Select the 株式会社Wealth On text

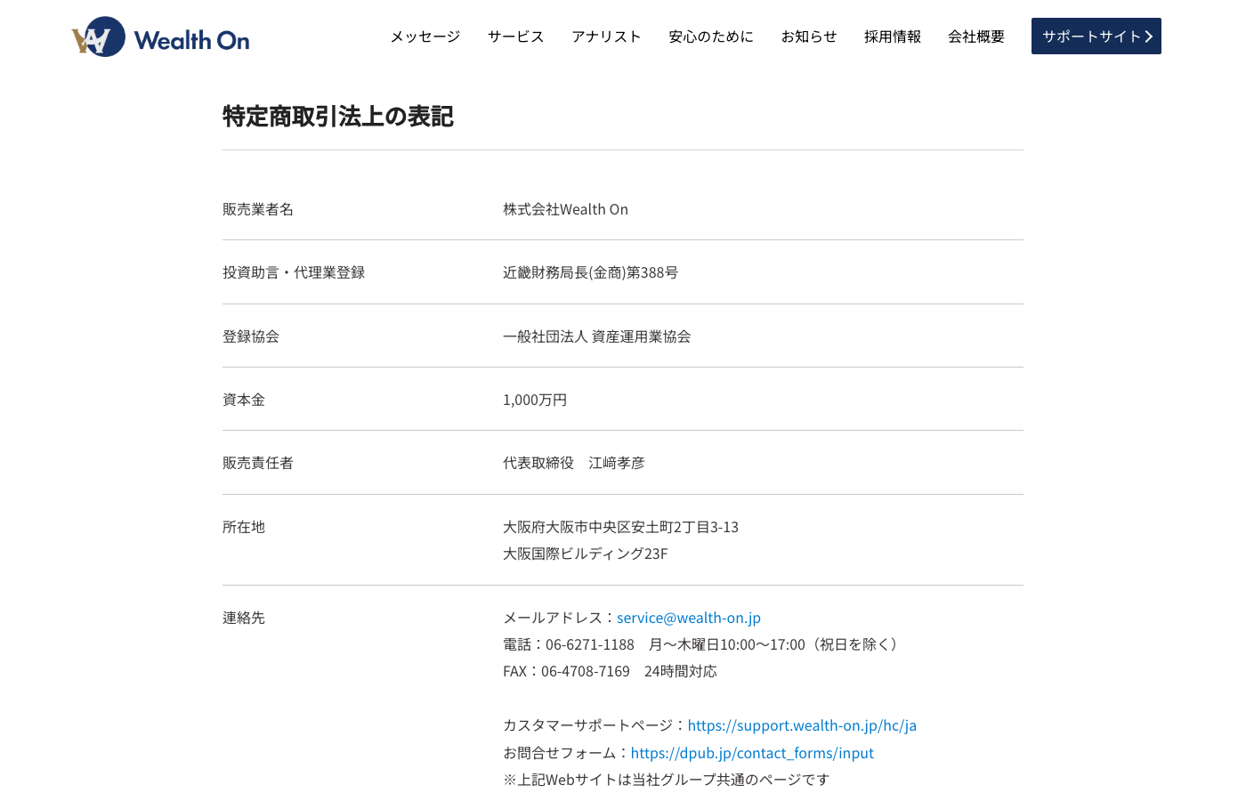565,209
